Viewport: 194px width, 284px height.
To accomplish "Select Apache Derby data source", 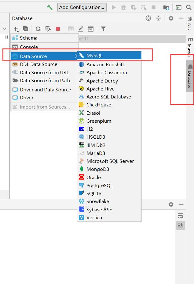I will (109, 81).
